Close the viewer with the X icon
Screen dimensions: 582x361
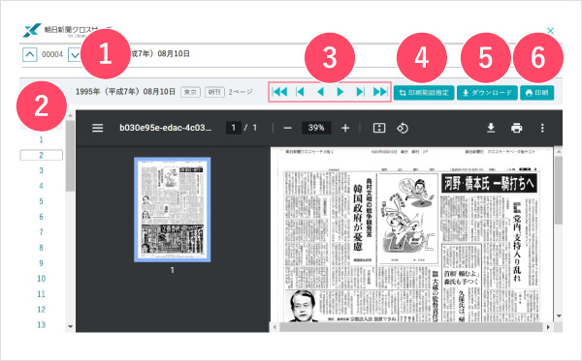[550, 30]
